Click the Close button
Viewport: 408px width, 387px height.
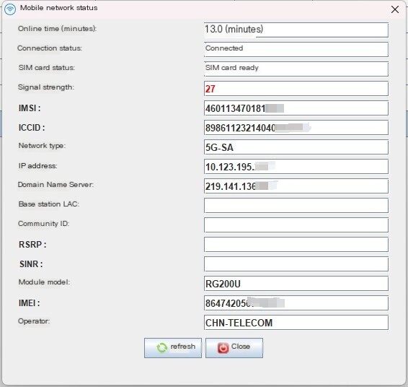coord(234,348)
